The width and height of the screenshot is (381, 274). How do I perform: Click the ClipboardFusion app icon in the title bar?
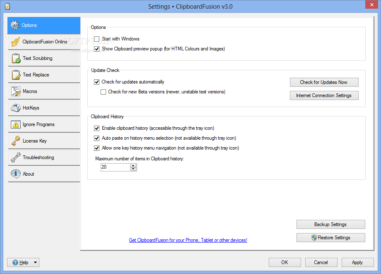[x=7, y=6]
